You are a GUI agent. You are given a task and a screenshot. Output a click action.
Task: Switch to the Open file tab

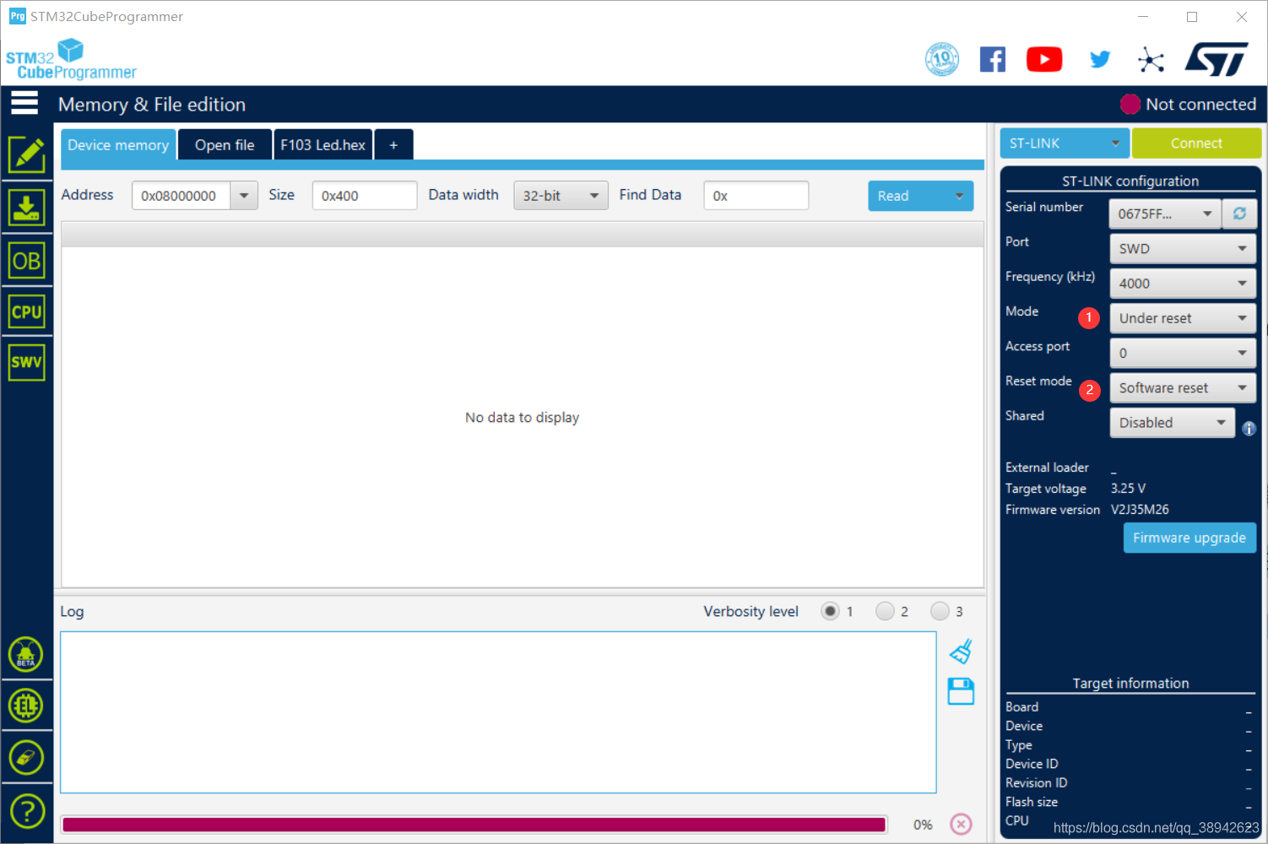pos(225,144)
